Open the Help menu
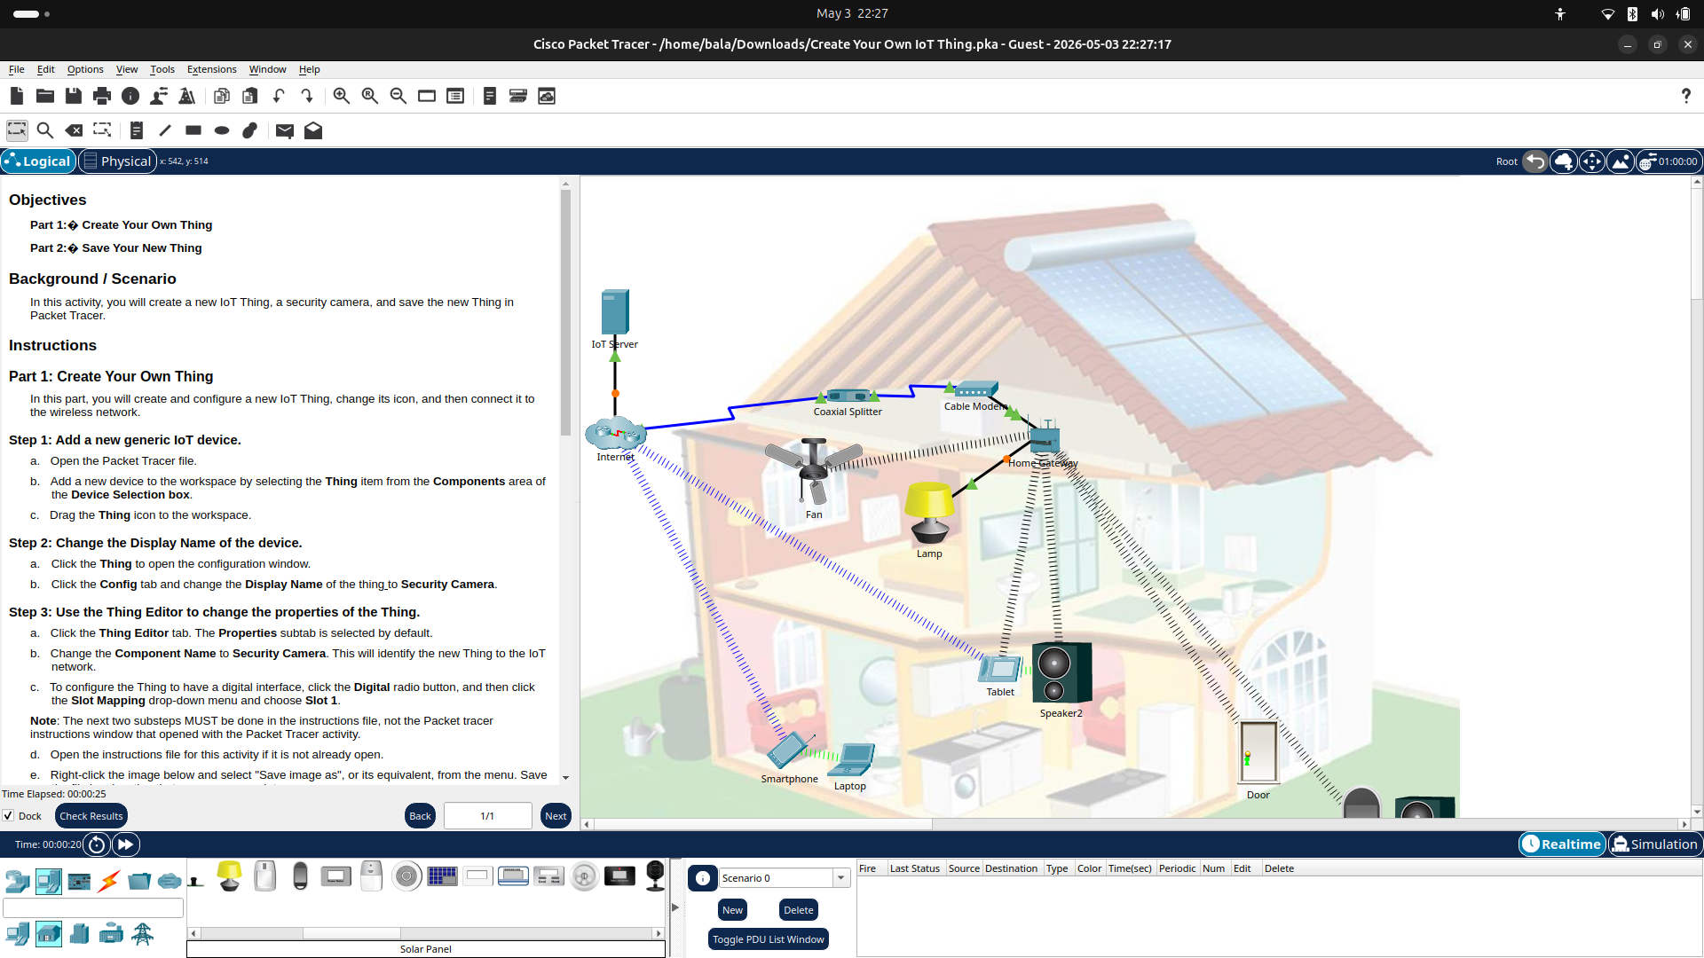 (310, 69)
